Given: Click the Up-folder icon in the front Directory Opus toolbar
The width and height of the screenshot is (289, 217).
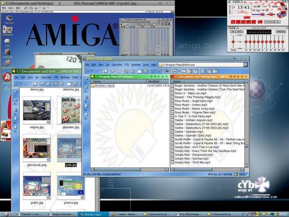Looking at the screenshot, I should [x=105, y=71].
